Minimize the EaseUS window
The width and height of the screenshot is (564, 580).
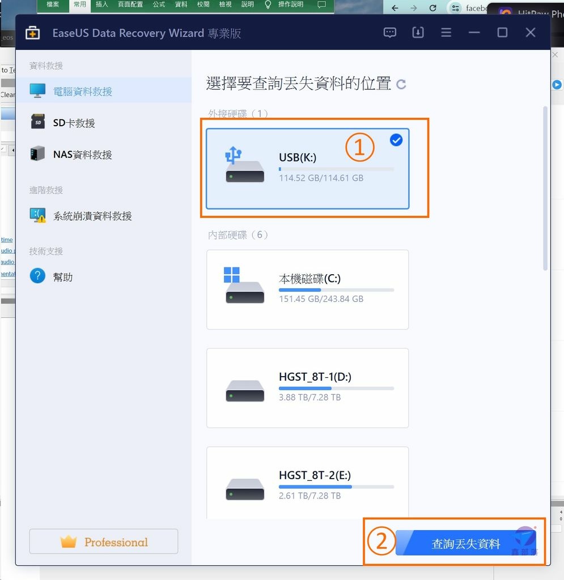point(474,32)
